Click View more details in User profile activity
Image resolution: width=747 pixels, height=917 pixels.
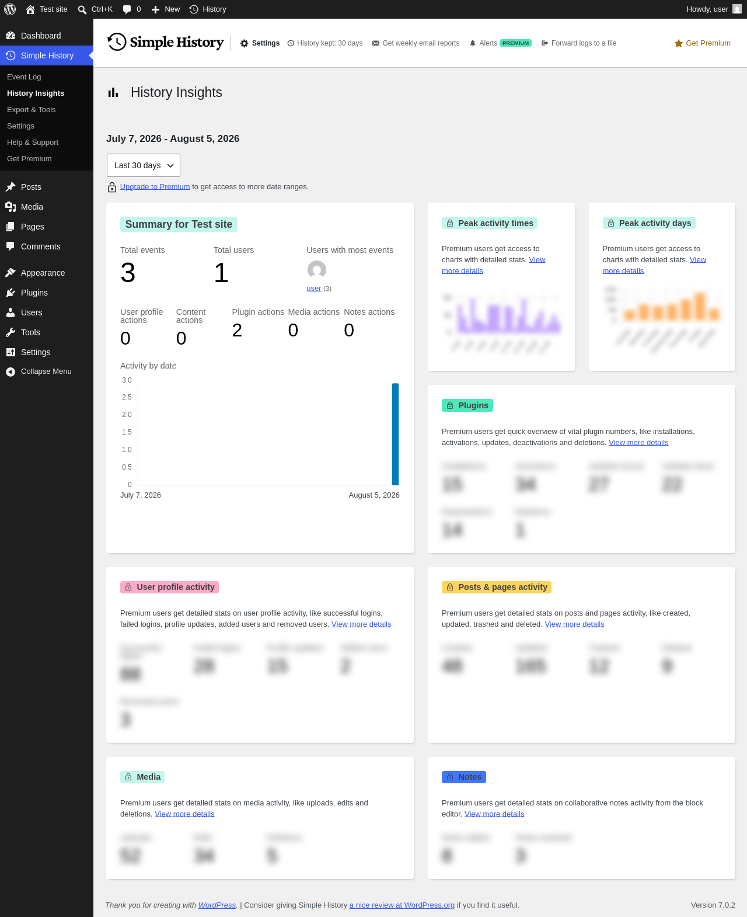[361, 624]
